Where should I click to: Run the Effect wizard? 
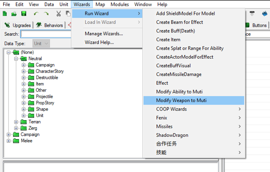click(194, 83)
